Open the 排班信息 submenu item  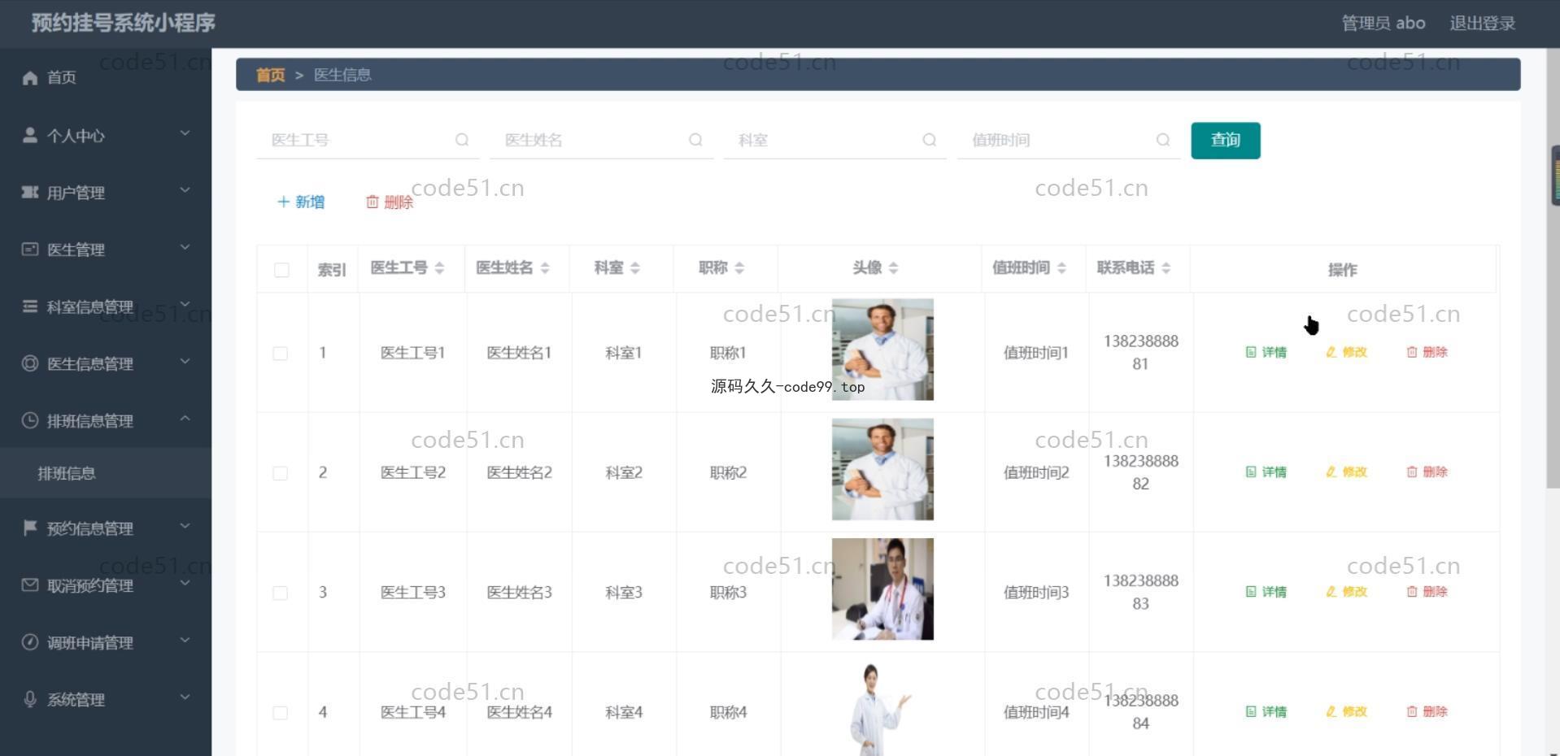[106, 473]
